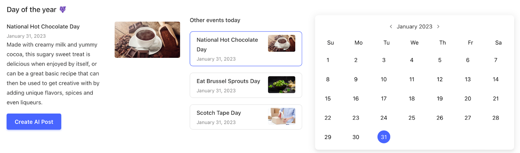
Task: Go to previous month in calendar
Action: pos(391,27)
